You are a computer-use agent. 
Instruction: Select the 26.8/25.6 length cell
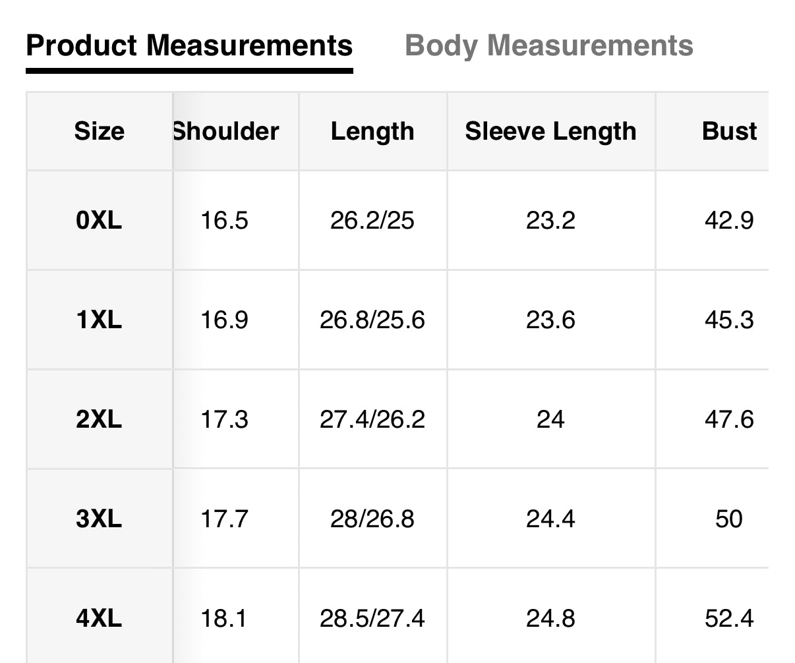coord(372,320)
